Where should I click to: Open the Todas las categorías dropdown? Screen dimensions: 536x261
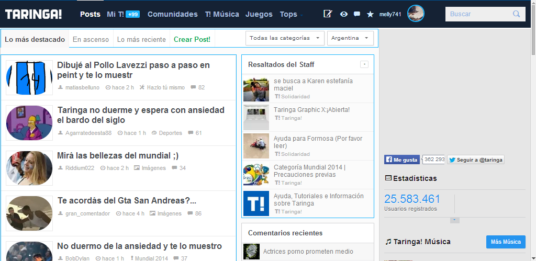click(x=285, y=38)
